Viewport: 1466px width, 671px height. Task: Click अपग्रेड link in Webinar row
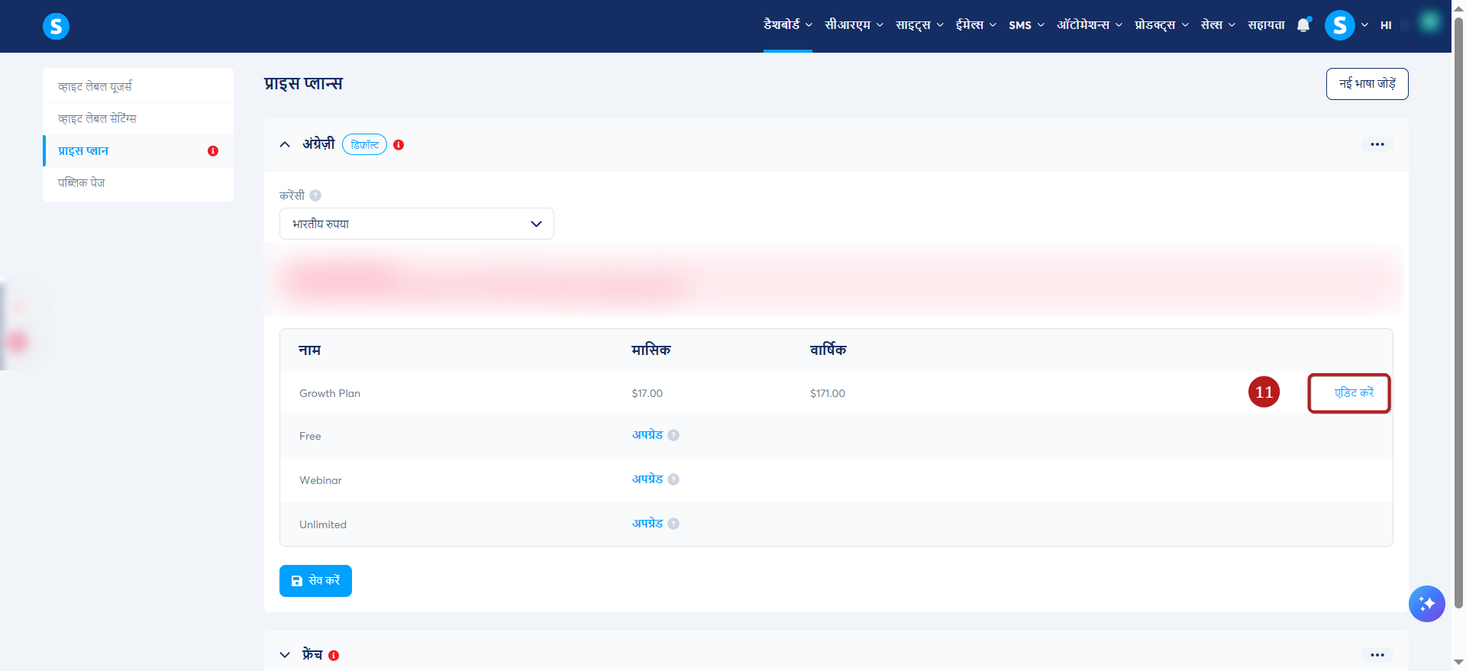click(x=647, y=479)
